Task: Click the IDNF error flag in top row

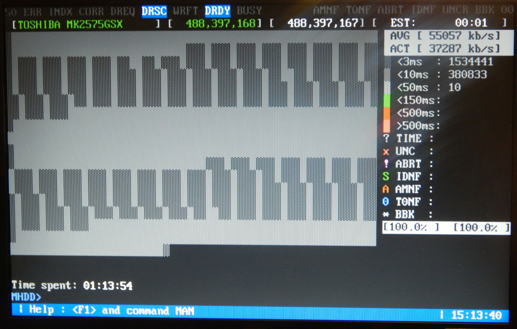Action: click(x=423, y=10)
